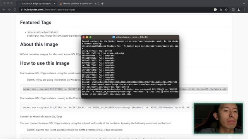Go back using the browser back arrow
248x139 pixels.
click(3, 10)
